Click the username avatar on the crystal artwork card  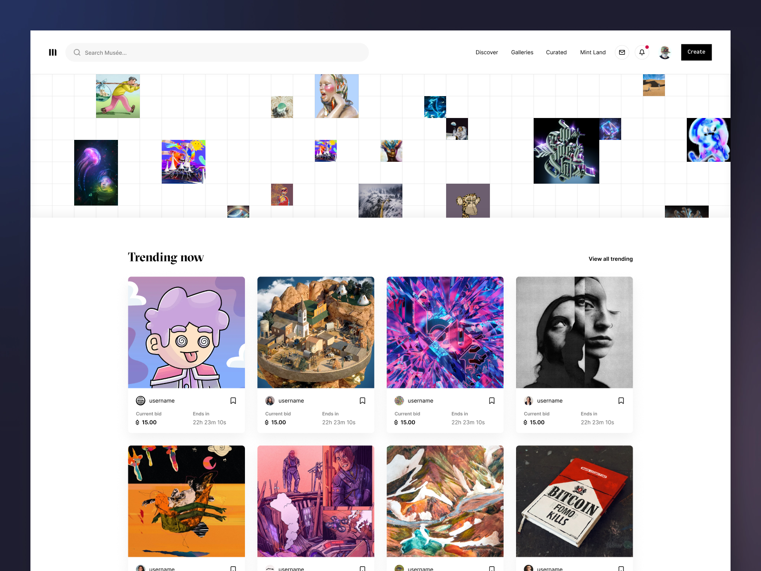[399, 401]
